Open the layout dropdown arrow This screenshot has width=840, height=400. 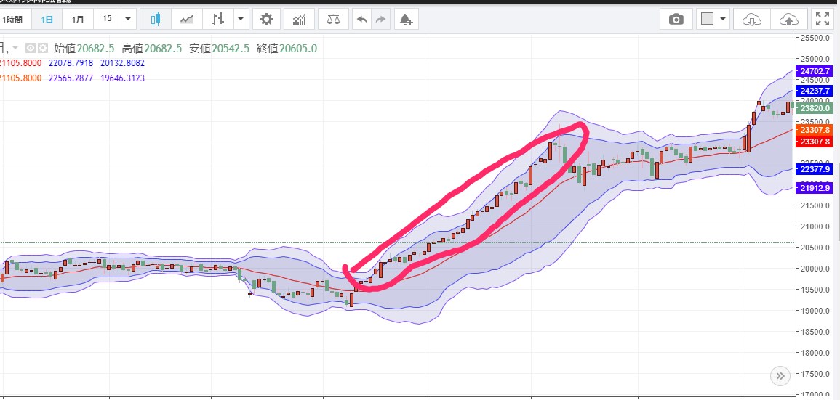coord(723,20)
